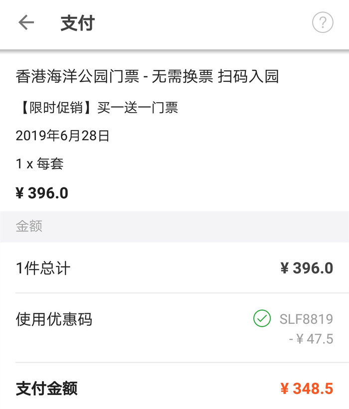Select the 1件总计 label
Viewport: 349px width, 409px height.
coord(43,269)
